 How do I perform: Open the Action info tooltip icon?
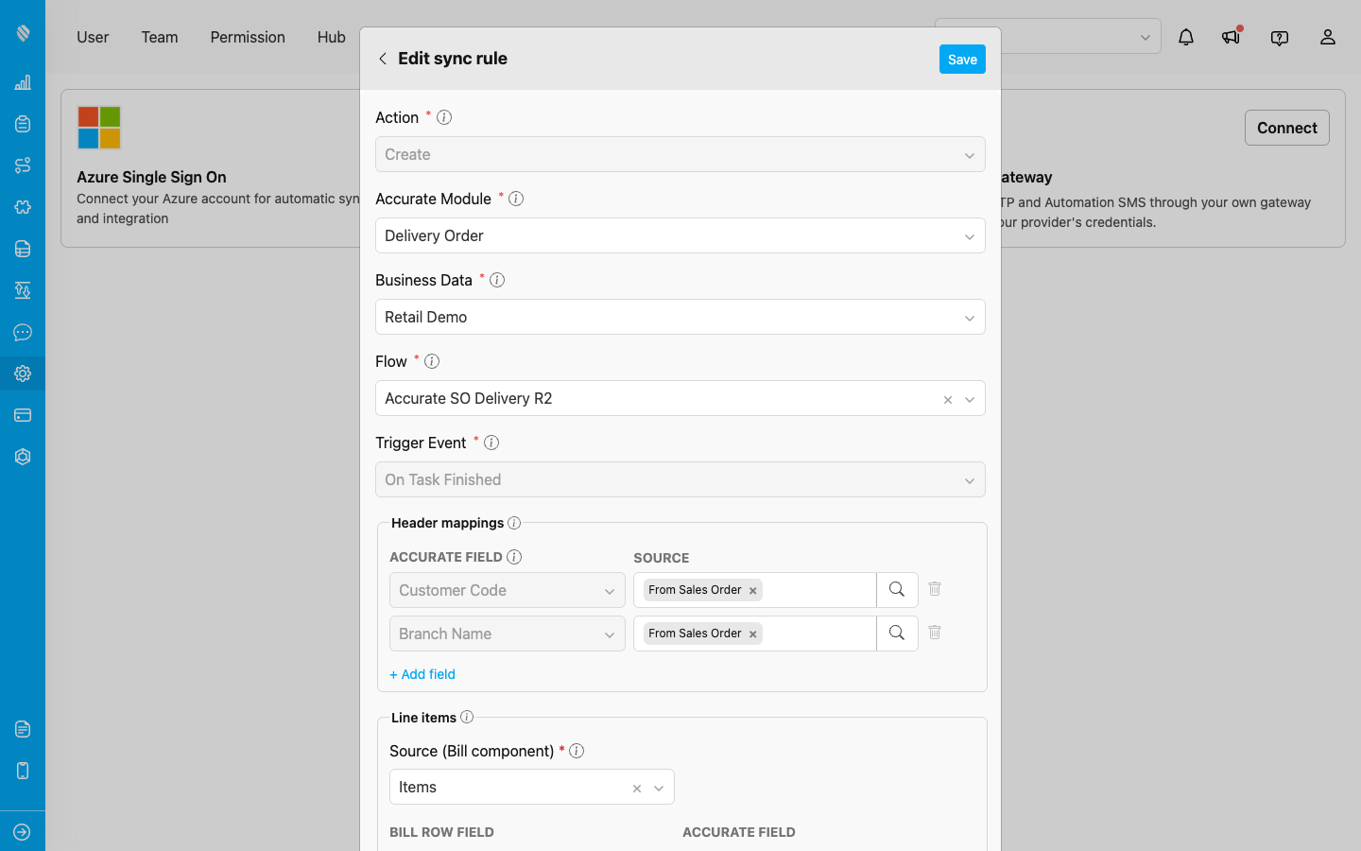tap(444, 117)
